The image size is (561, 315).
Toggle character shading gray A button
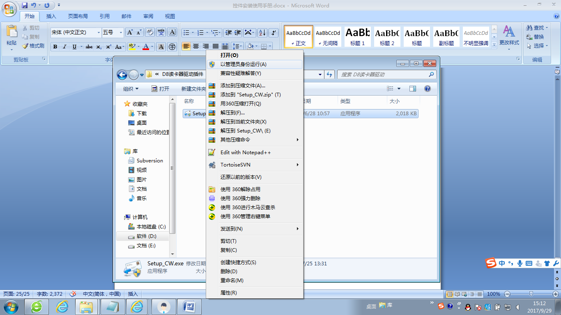(x=161, y=46)
